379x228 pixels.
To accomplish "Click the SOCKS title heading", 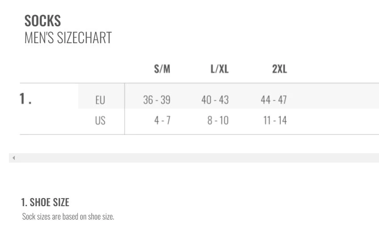I will [42, 20].
